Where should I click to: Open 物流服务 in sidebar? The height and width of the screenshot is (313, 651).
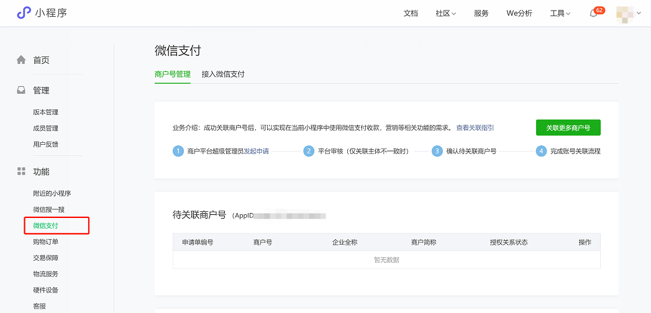click(46, 274)
